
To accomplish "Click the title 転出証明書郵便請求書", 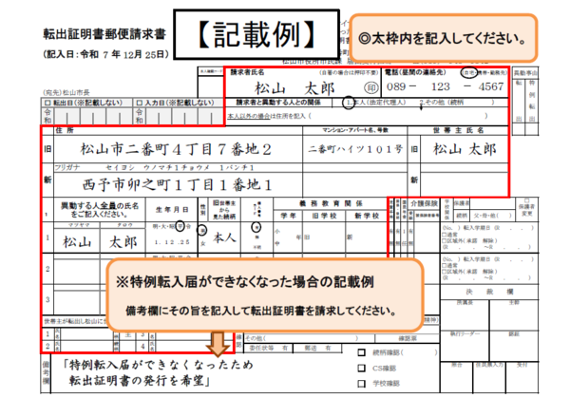I will (x=104, y=34).
